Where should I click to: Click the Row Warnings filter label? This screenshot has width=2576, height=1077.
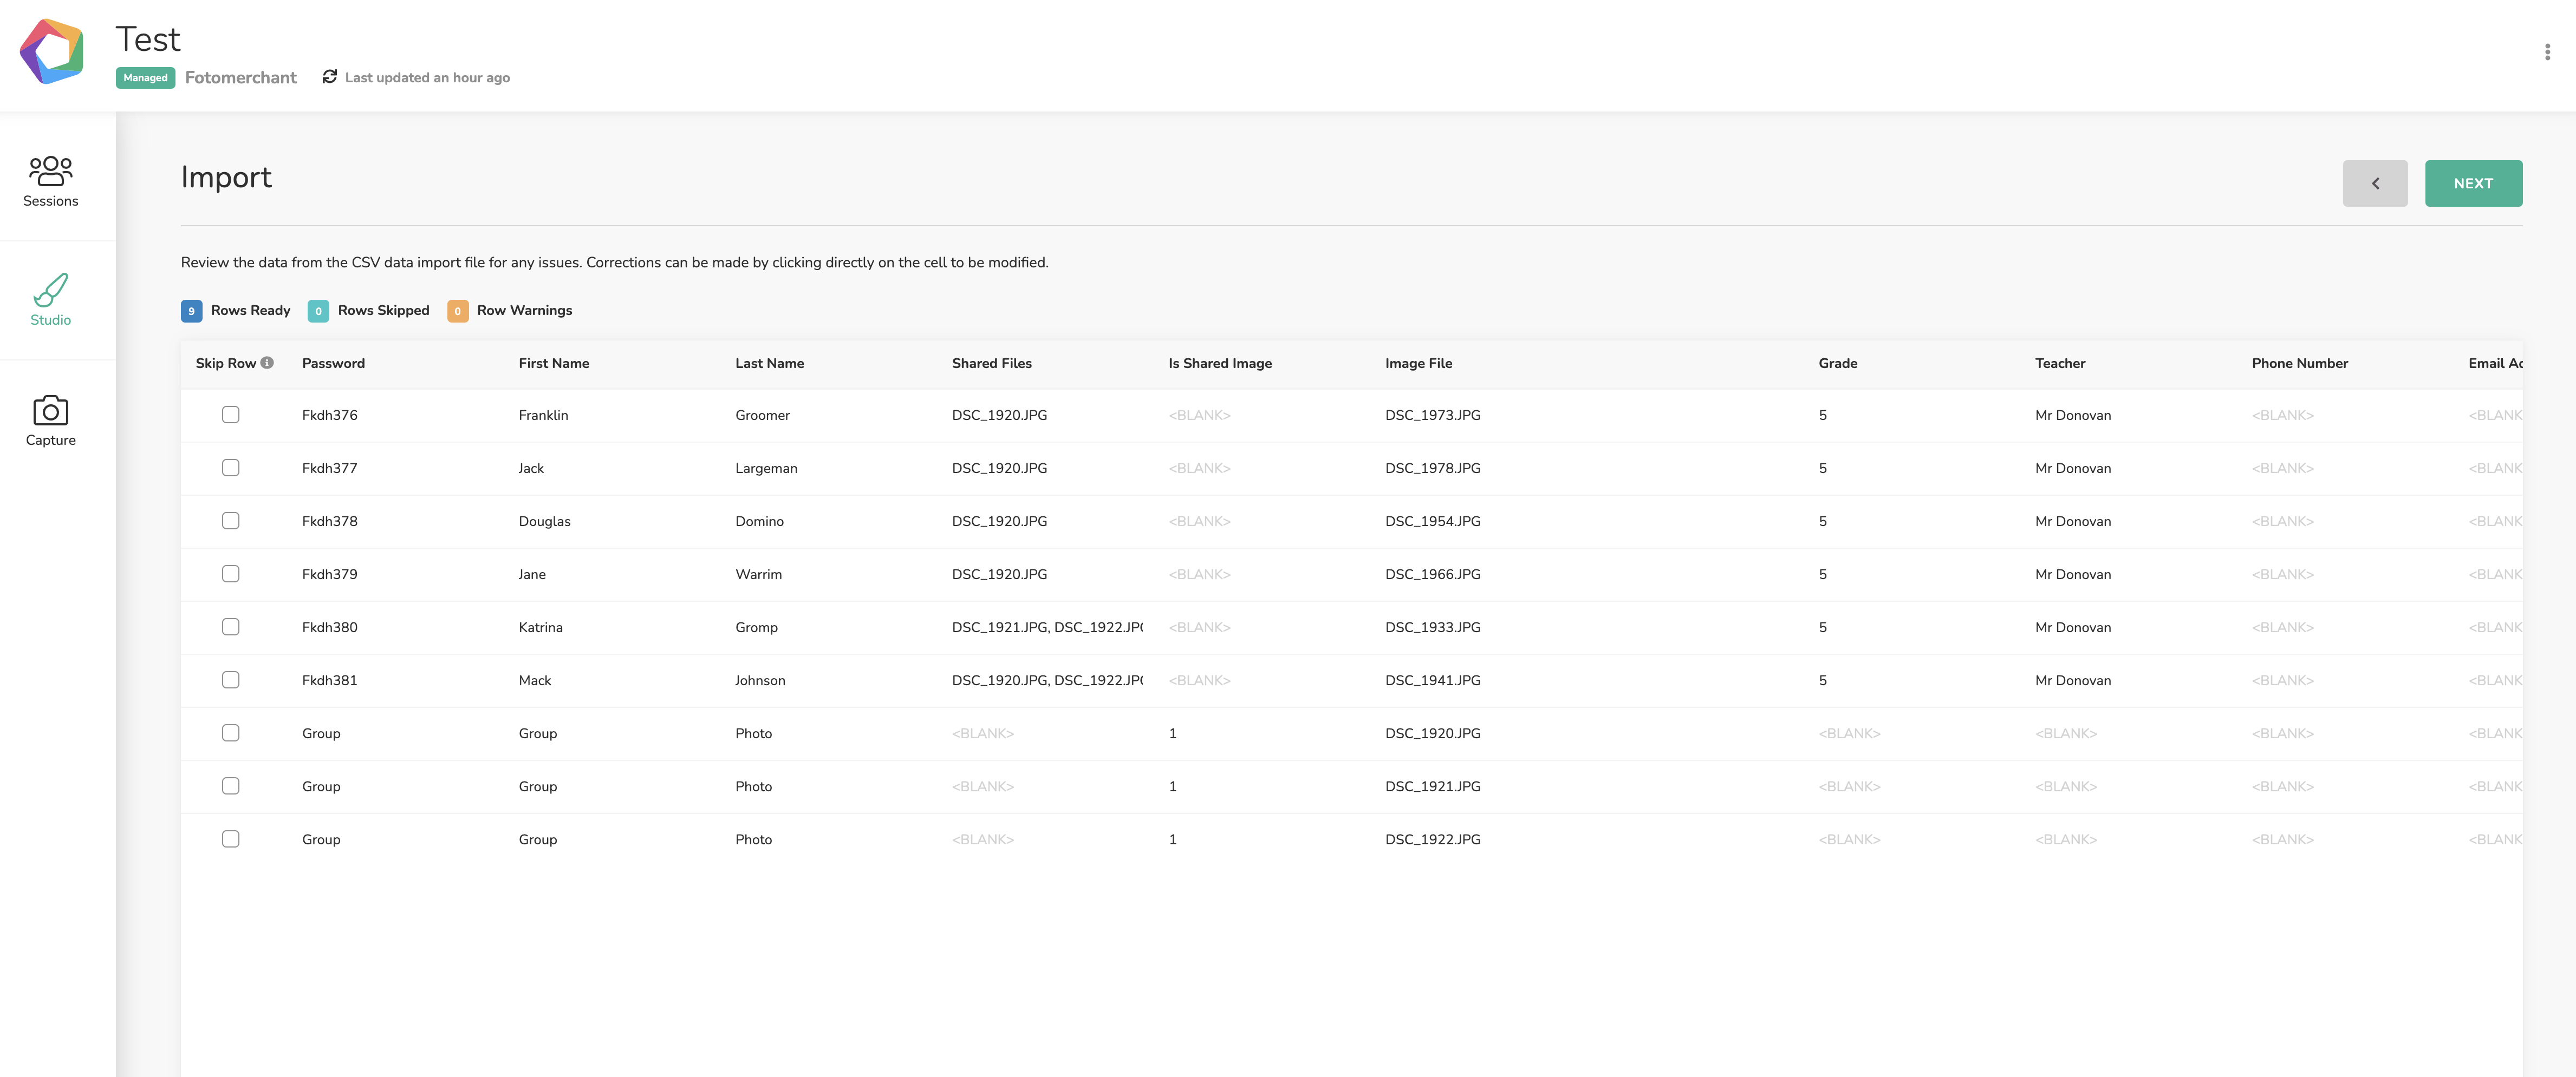coord(524,311)
